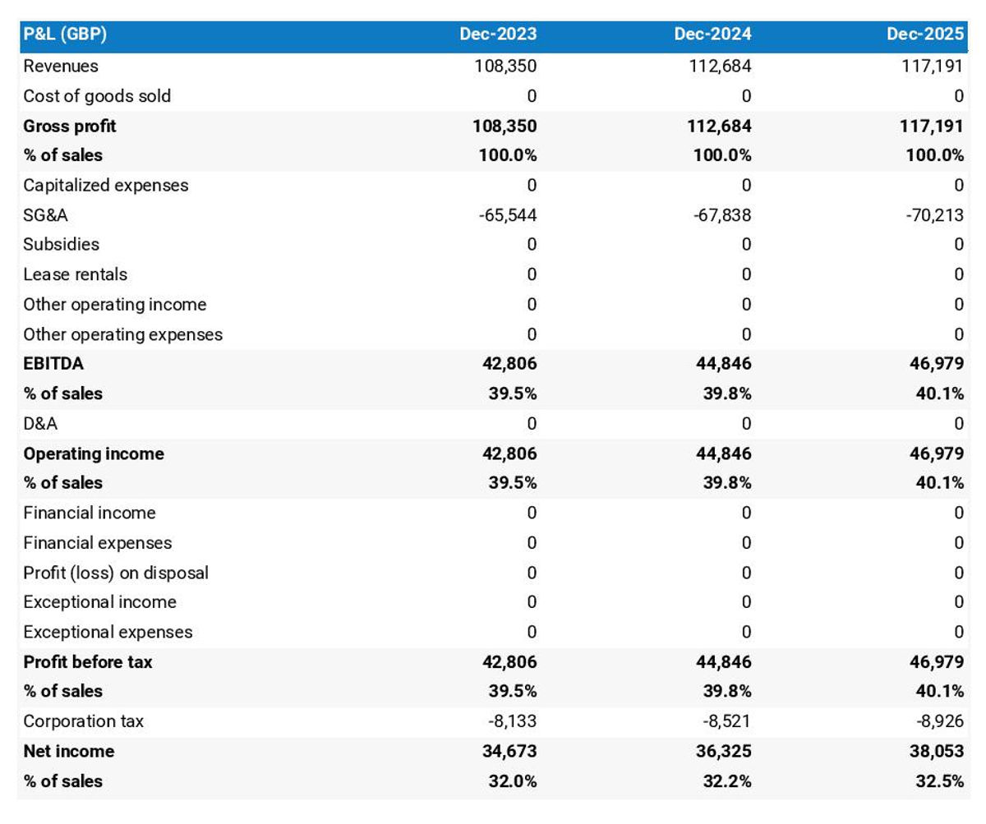Click the Revenues row label
This screenshot has width=986, height=824.
point(61,67)
